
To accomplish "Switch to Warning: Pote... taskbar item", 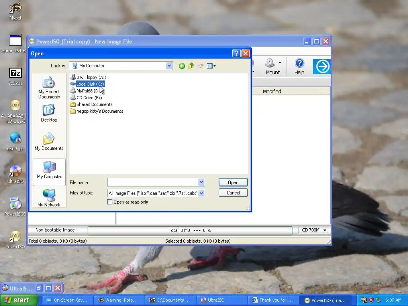I will click(x=118, y=300).
